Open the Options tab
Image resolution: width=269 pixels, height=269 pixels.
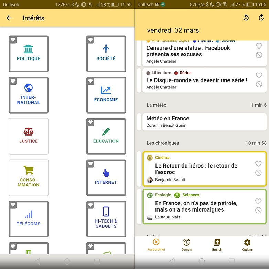pyautogui.click(x=247, y=245)
